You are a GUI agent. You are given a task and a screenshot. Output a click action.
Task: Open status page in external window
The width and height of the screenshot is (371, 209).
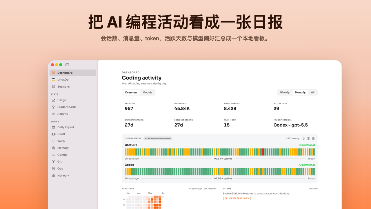click(313, 138)
